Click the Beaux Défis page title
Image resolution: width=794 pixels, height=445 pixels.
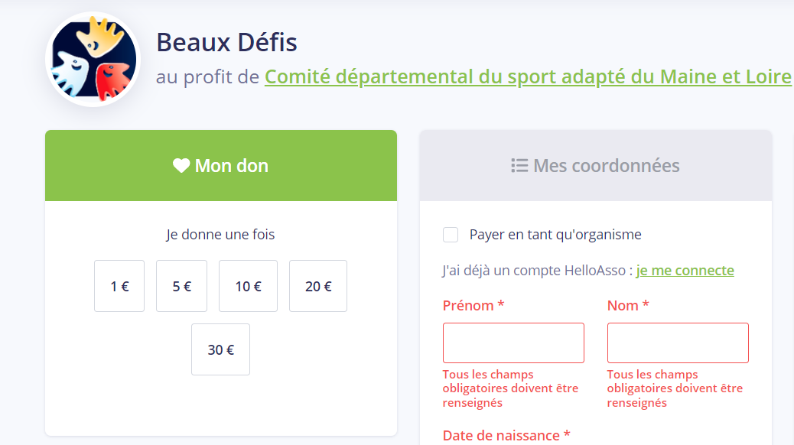[x=226, y=42]
